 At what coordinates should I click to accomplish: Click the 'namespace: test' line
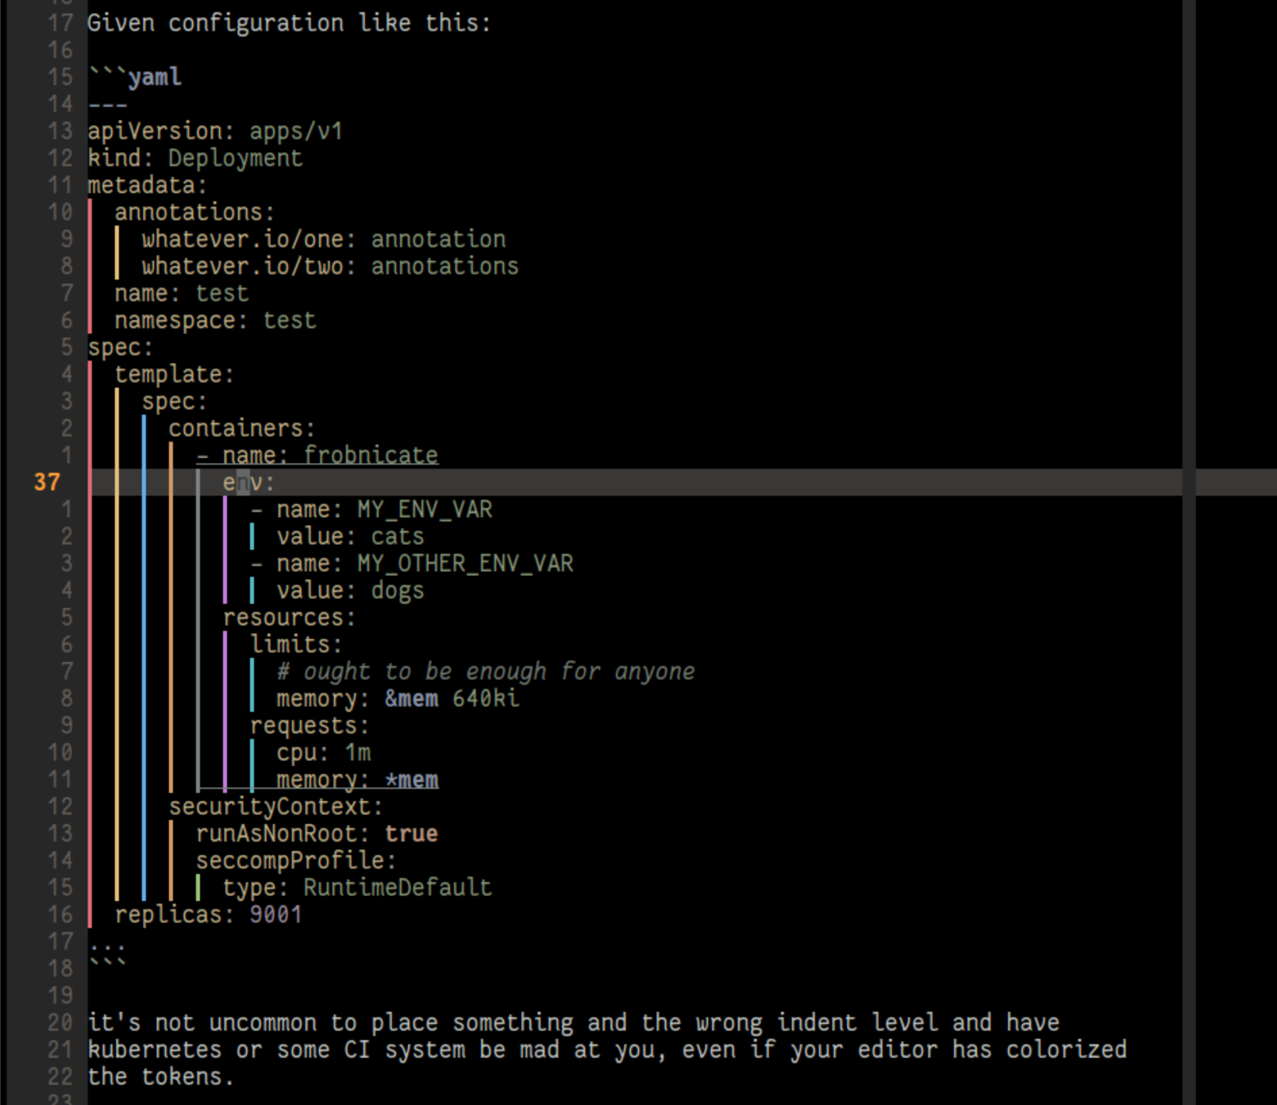click(x=215, y=320)
